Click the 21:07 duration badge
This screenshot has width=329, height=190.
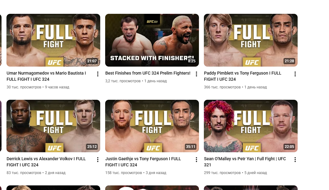click(x=92, y=61)
